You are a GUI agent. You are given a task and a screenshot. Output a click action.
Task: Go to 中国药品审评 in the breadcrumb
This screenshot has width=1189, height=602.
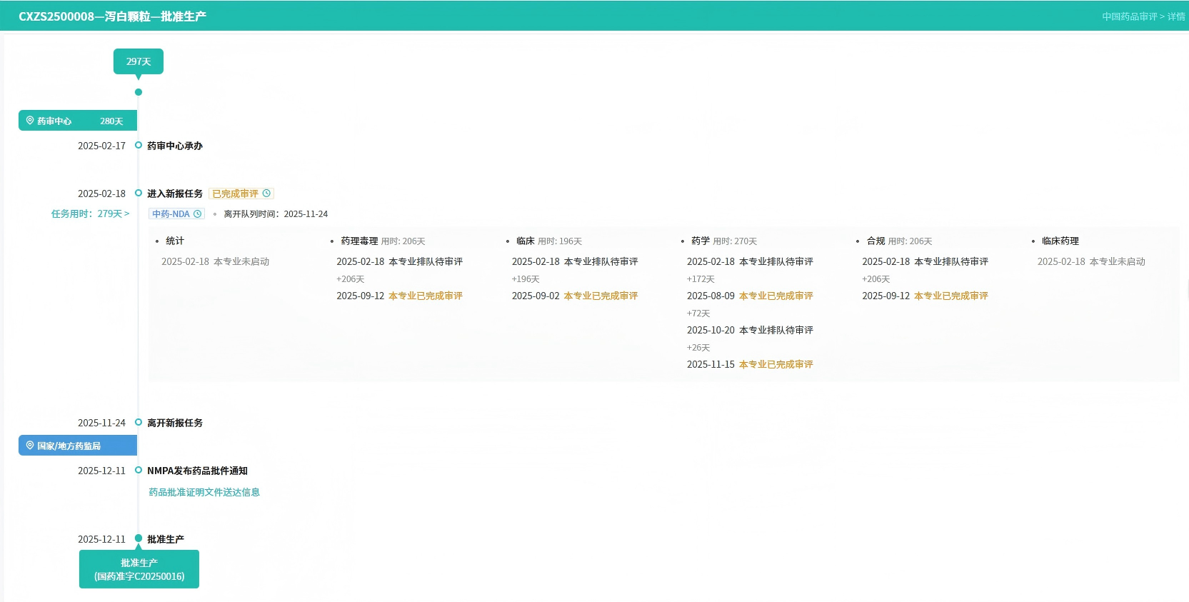click(x=1129, y=16)
